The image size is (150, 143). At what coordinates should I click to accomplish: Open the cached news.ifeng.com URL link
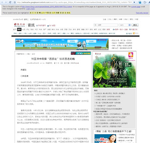pyautogui.click(x=47, y=7)
